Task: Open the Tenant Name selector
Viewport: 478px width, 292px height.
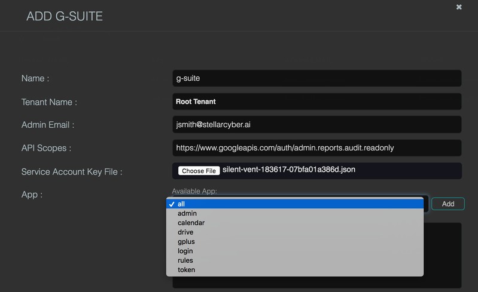Action: [x=316, y=102]
